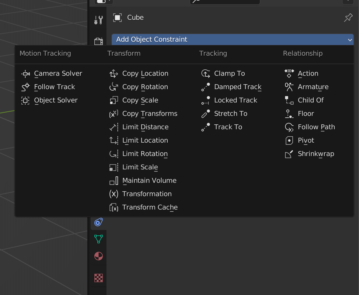
Task: Select Copy Rotation from the menu
Action: [x=145, y=87]
